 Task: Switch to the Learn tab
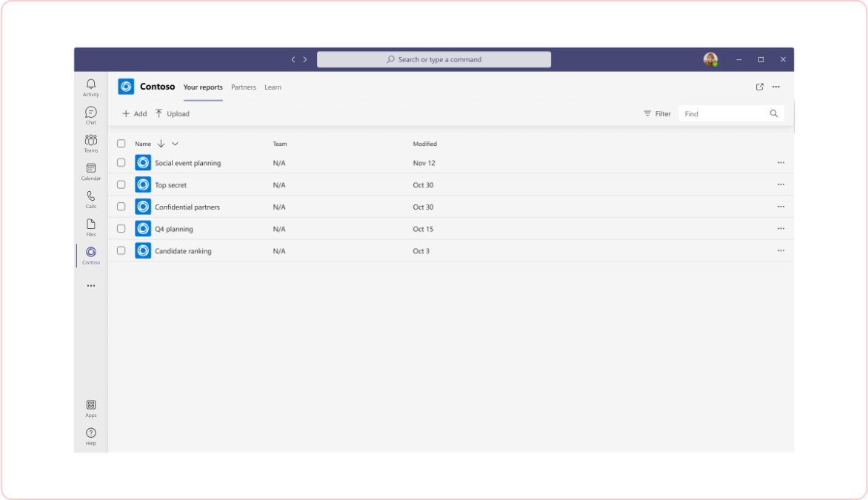click(273, 87)
